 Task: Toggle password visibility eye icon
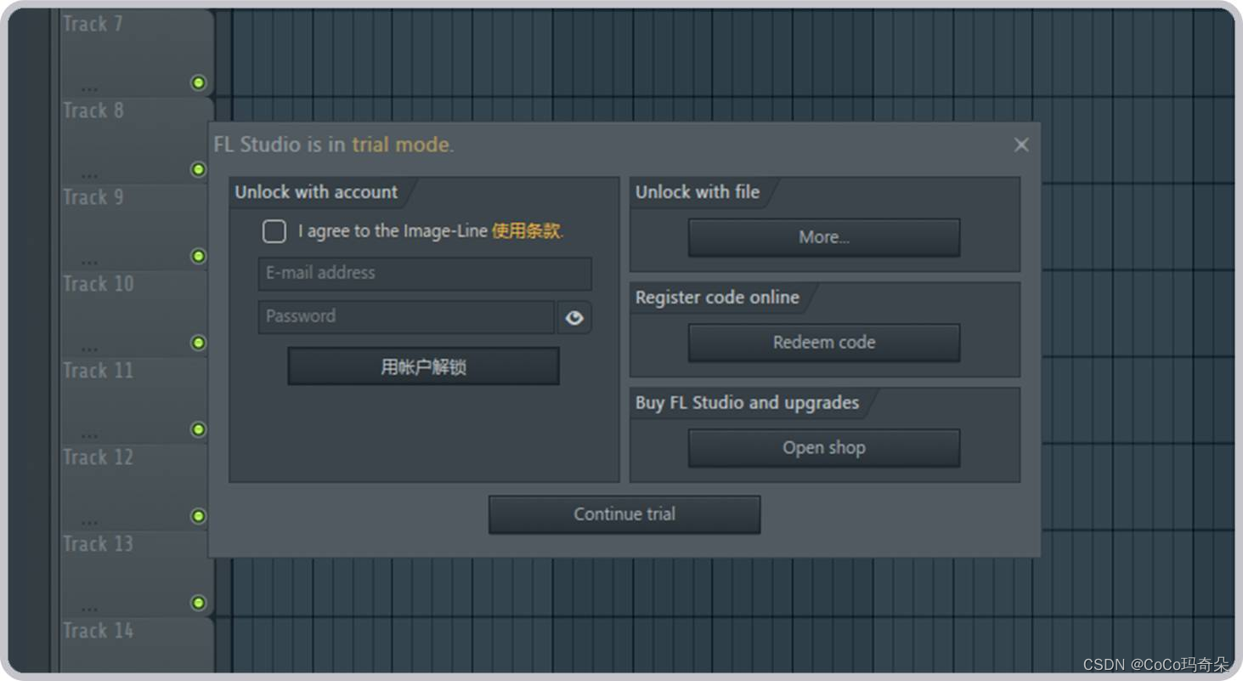[574, 318]
